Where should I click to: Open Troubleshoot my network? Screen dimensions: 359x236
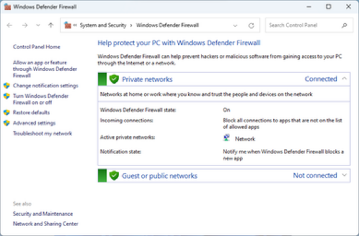(x=42, y=133)
